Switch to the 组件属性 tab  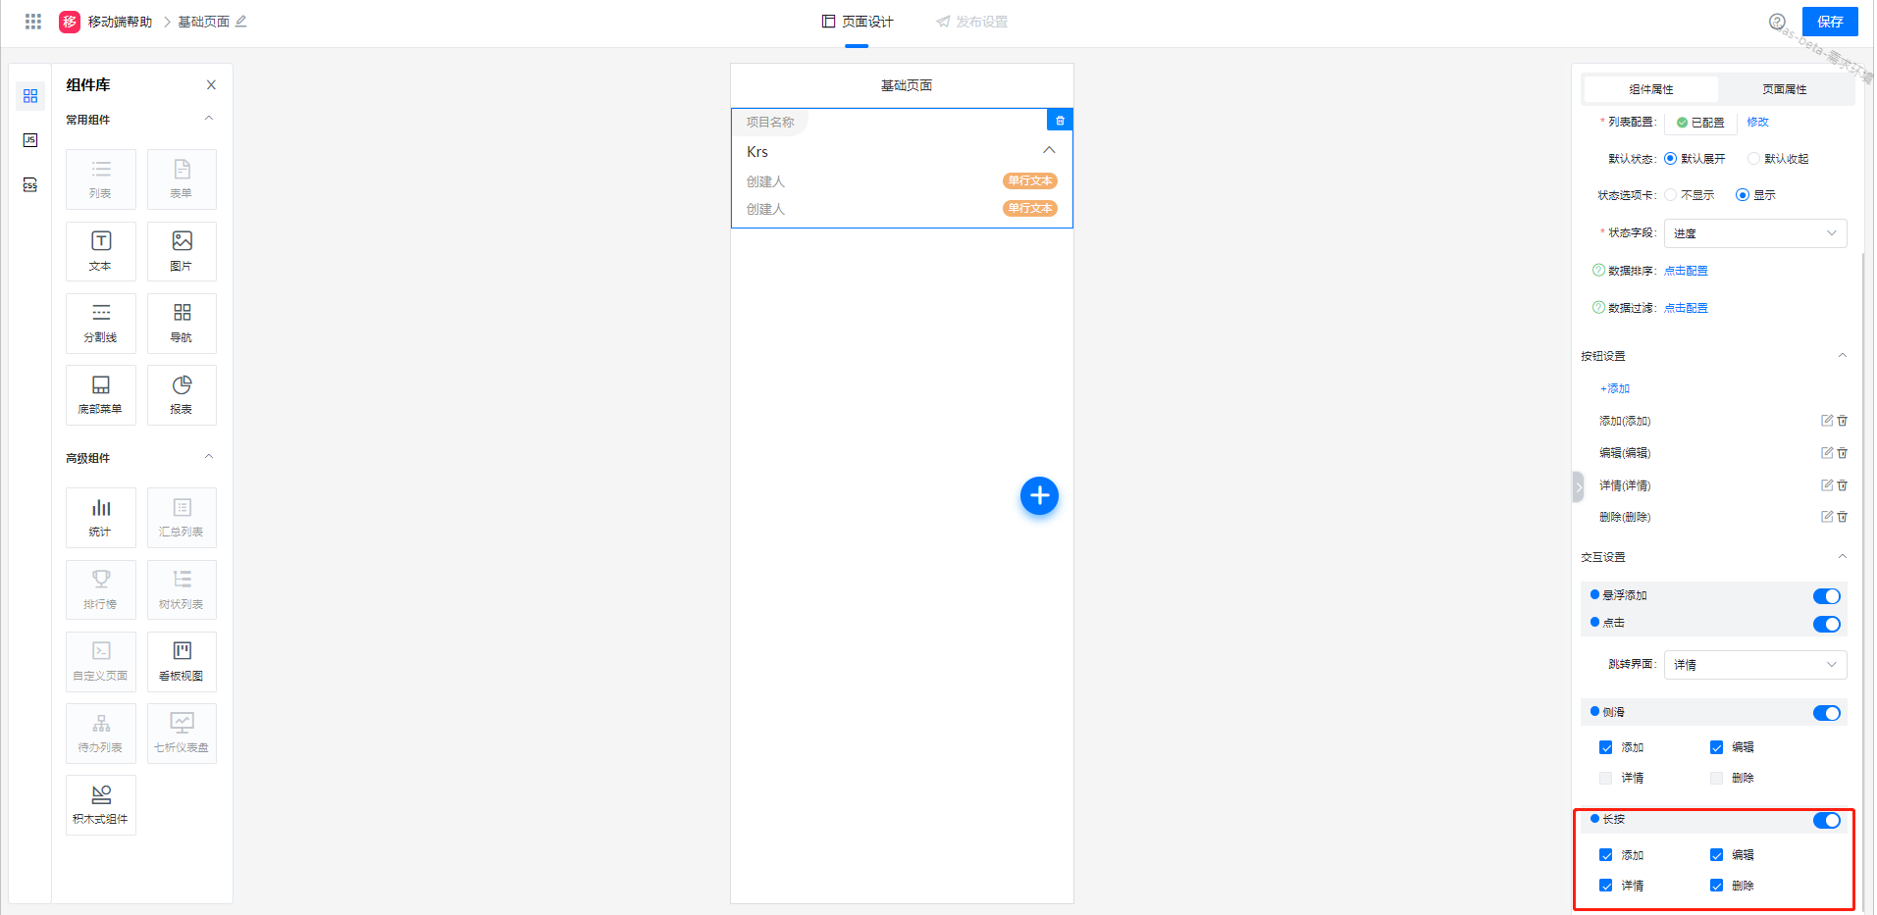[x=1651, y=89]
